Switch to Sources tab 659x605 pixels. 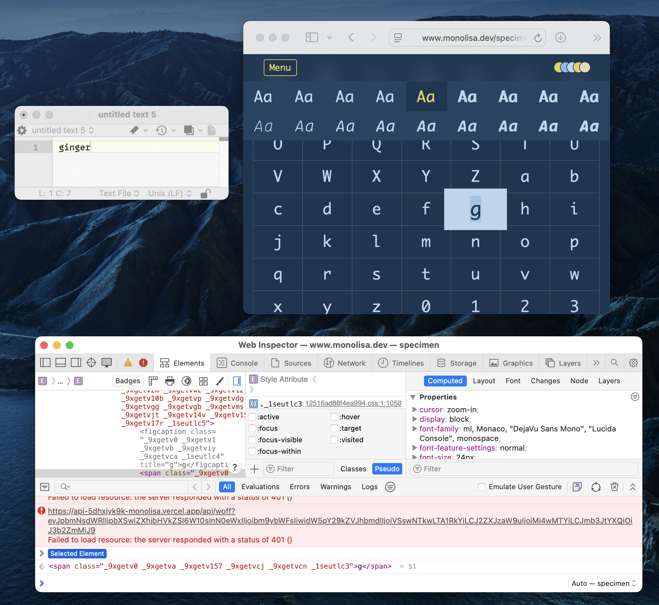[x=291, y=363]
